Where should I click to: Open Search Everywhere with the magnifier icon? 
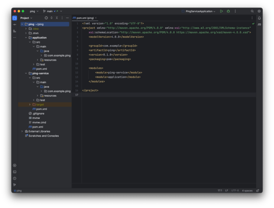coord(253,11)
